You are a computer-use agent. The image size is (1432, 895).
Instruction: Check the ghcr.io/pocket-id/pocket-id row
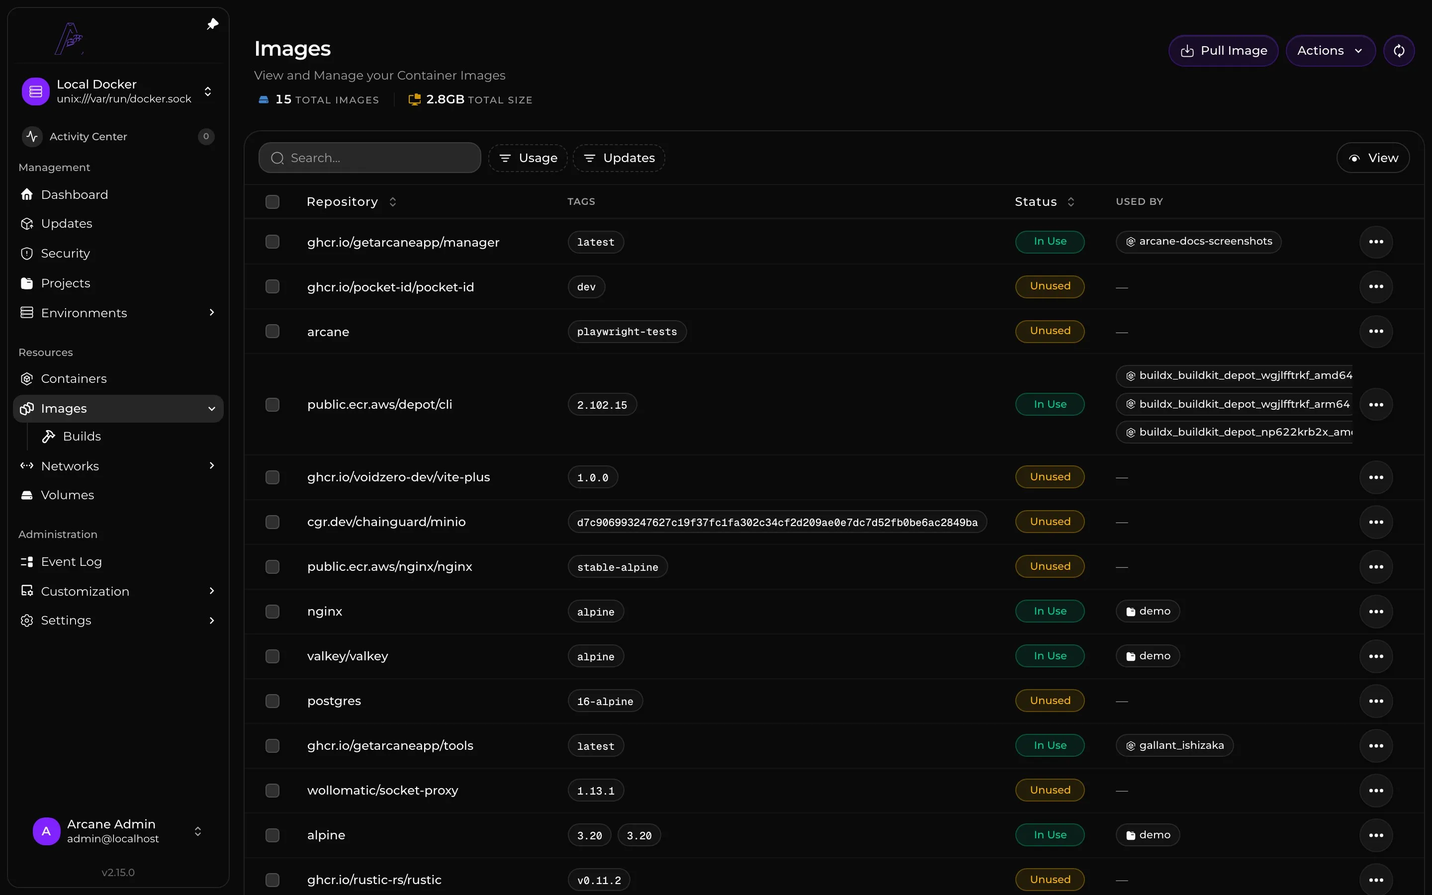272,286
